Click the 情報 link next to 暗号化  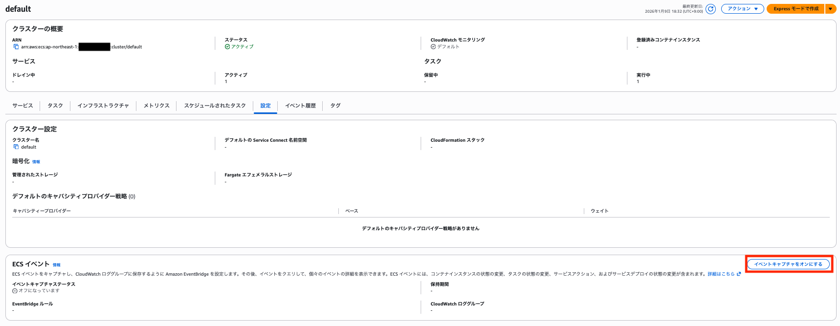pos(36,162)
